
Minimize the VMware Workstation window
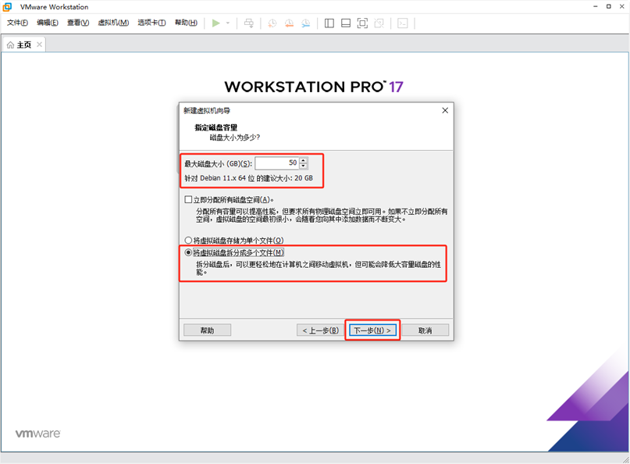coord(596,6)
